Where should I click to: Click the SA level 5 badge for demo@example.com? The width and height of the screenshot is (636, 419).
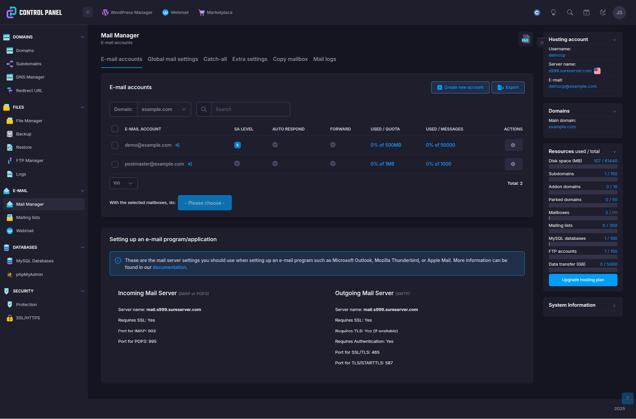[x=238, y=145]
